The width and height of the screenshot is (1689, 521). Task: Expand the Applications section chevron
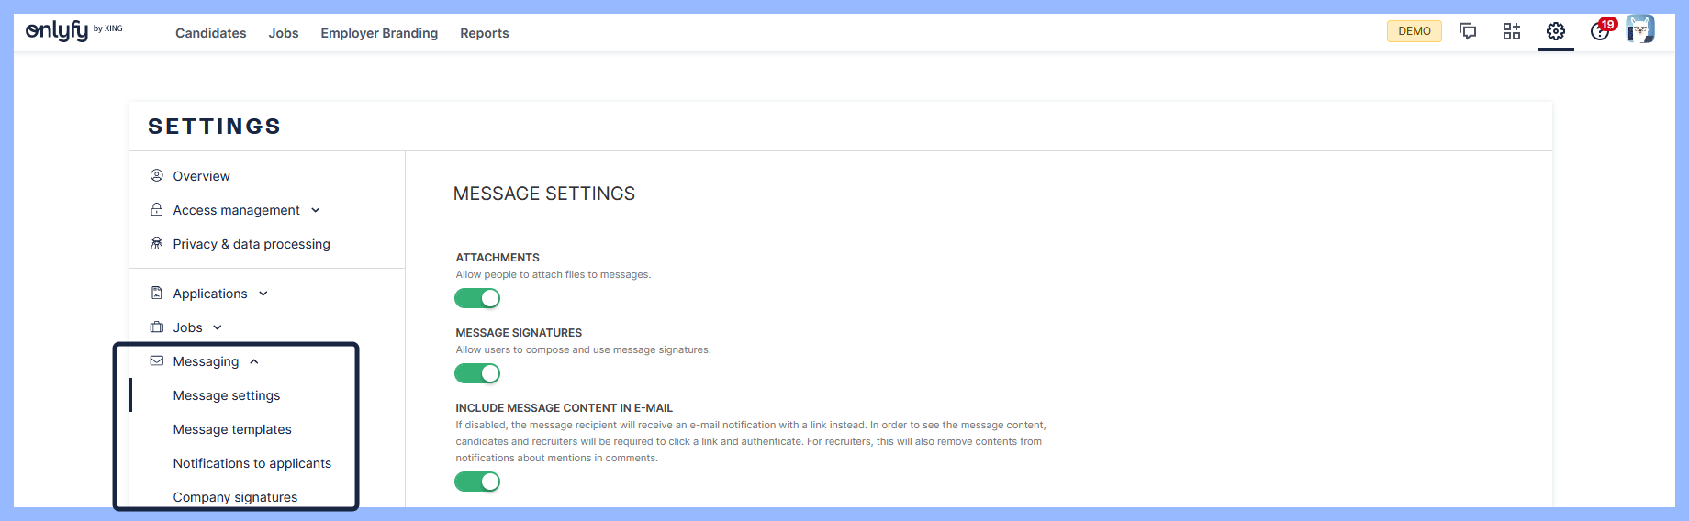tap(263, 294)
